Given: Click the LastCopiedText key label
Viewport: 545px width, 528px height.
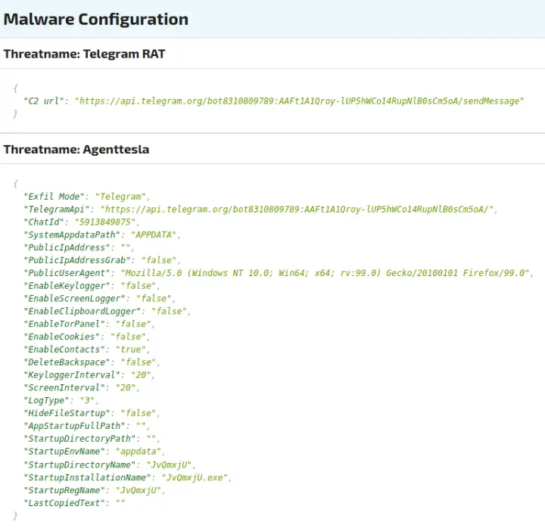Looking at the screenshot, I should click(x=63, y=502).
